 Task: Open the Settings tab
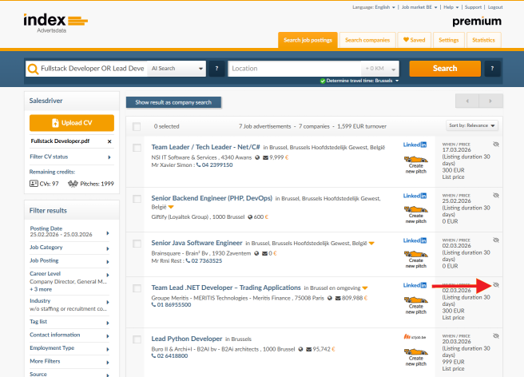pos(448,40)
